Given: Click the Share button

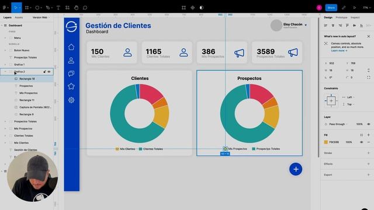Looking at the screenshot, I should (331, 8).
